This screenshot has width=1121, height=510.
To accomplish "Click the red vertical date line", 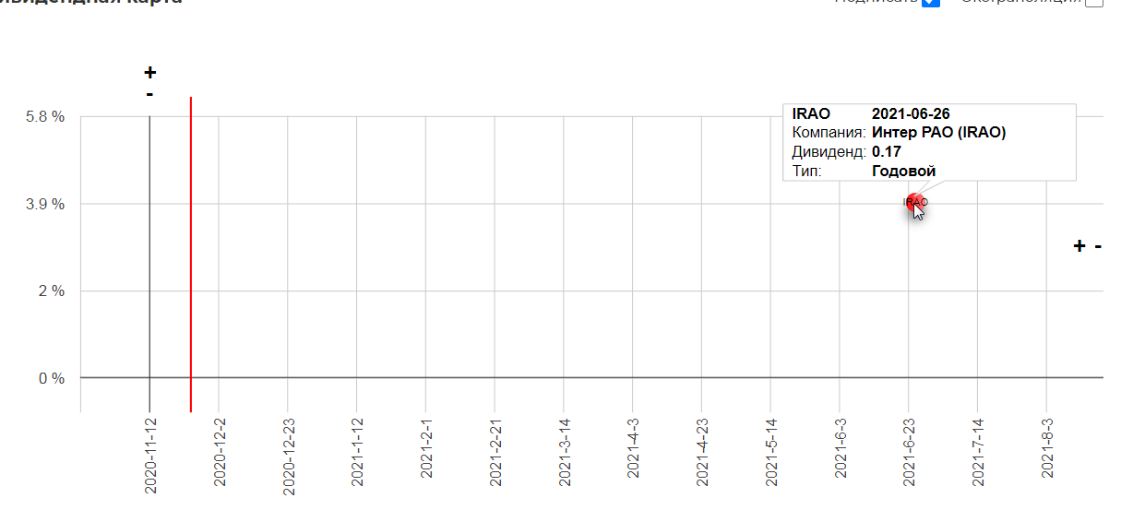I will (x=191, y=254).
